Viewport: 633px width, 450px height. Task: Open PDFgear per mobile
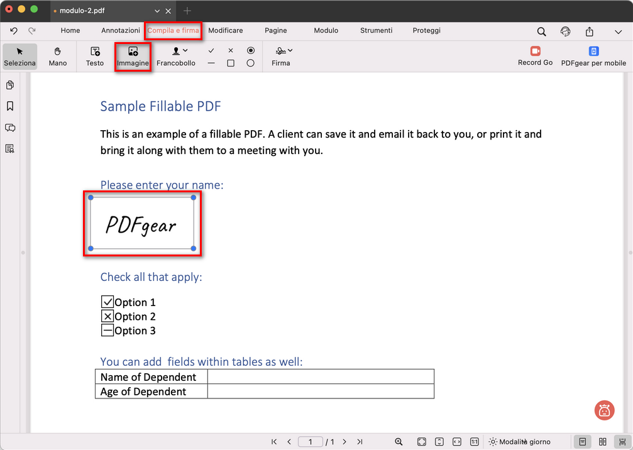(x=593, y=56)
